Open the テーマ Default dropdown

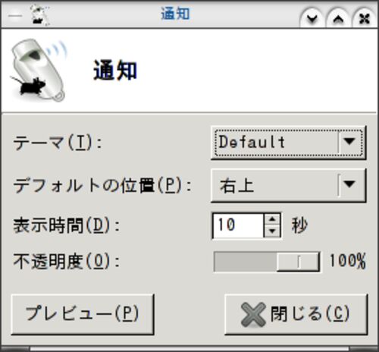point(288,143)
